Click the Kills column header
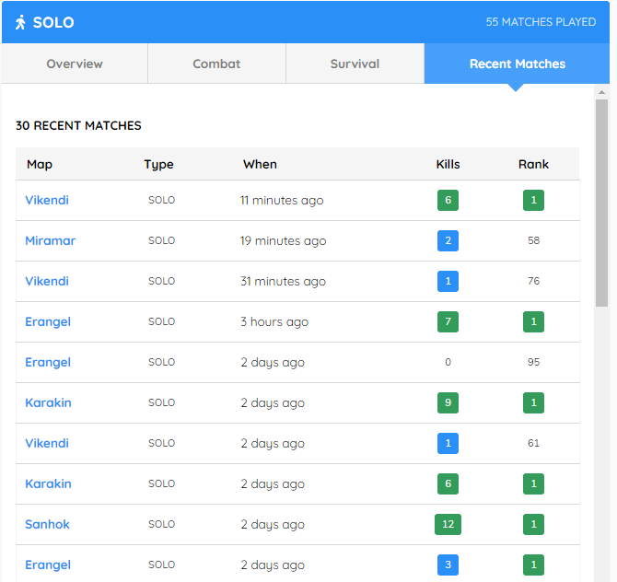The image size is (617, 582). (x=448, y=165)
